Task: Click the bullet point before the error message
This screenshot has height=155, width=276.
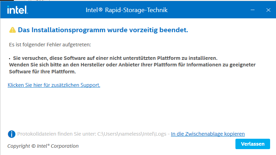Action: [10, 58]
